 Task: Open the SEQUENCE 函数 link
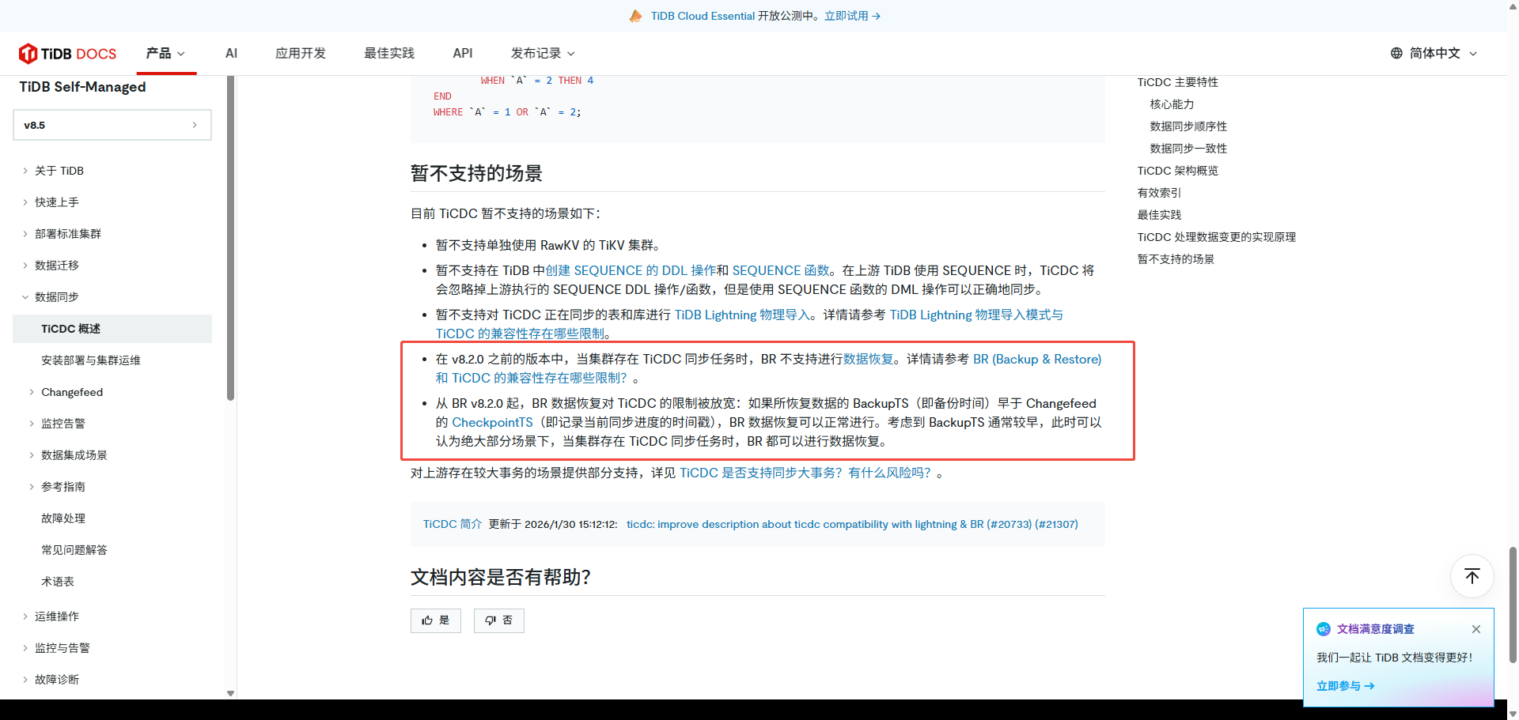coord(780,270)
